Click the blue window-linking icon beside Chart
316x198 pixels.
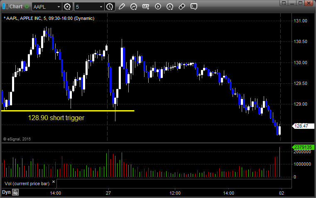(5, 7)
